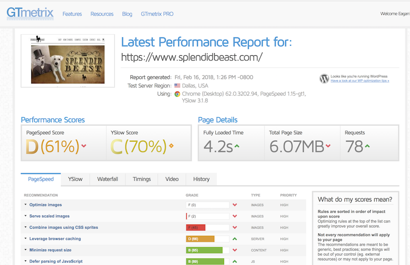Expand the Leverage browser caching arrow

click(x=25, y=238)
